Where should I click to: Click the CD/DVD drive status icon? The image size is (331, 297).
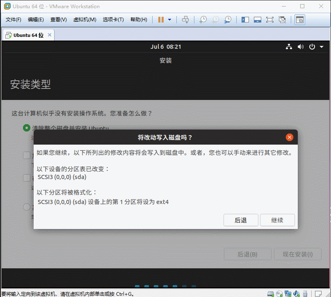click(279, 293)
